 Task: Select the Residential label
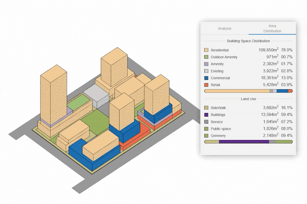click(x=220, y=50)
